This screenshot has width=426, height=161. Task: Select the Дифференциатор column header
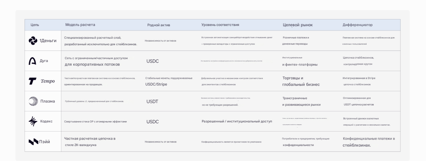pyautogui.click(x=357, y=25)
